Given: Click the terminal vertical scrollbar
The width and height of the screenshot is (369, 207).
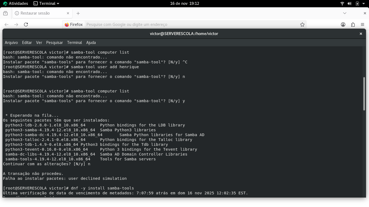Looking at the screenshot, I should tap(364, 93).
